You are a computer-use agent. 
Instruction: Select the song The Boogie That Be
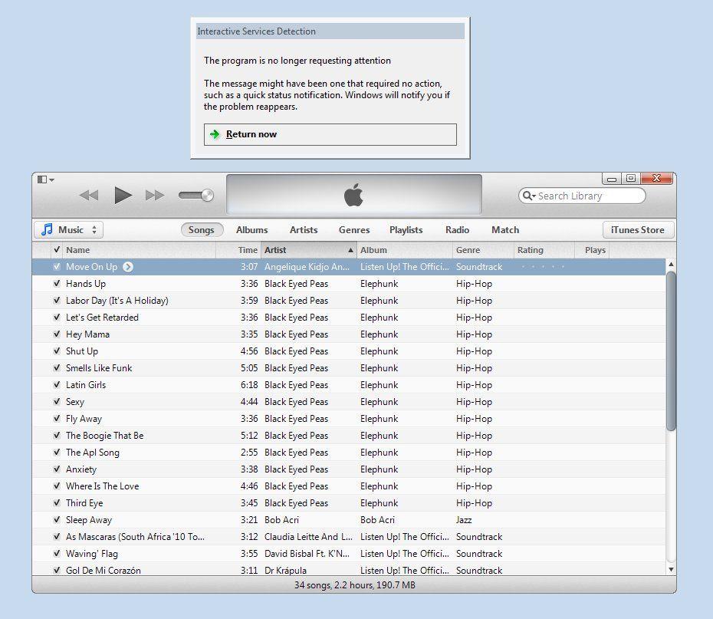pyautogui.click(x=349, y=436)
